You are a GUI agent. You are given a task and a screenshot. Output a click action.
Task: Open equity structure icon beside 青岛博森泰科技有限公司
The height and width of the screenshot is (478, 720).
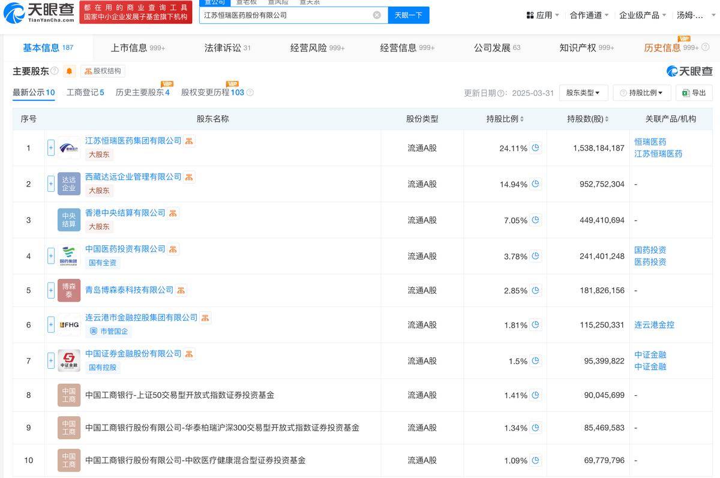(x=181, y=290)
